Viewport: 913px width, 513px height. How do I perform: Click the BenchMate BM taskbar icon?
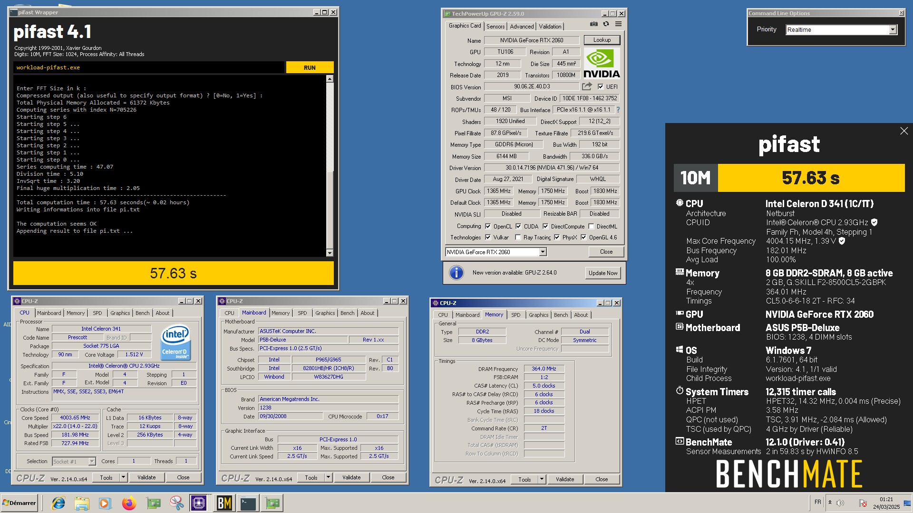pyautogui.click(x=224, y=503)
